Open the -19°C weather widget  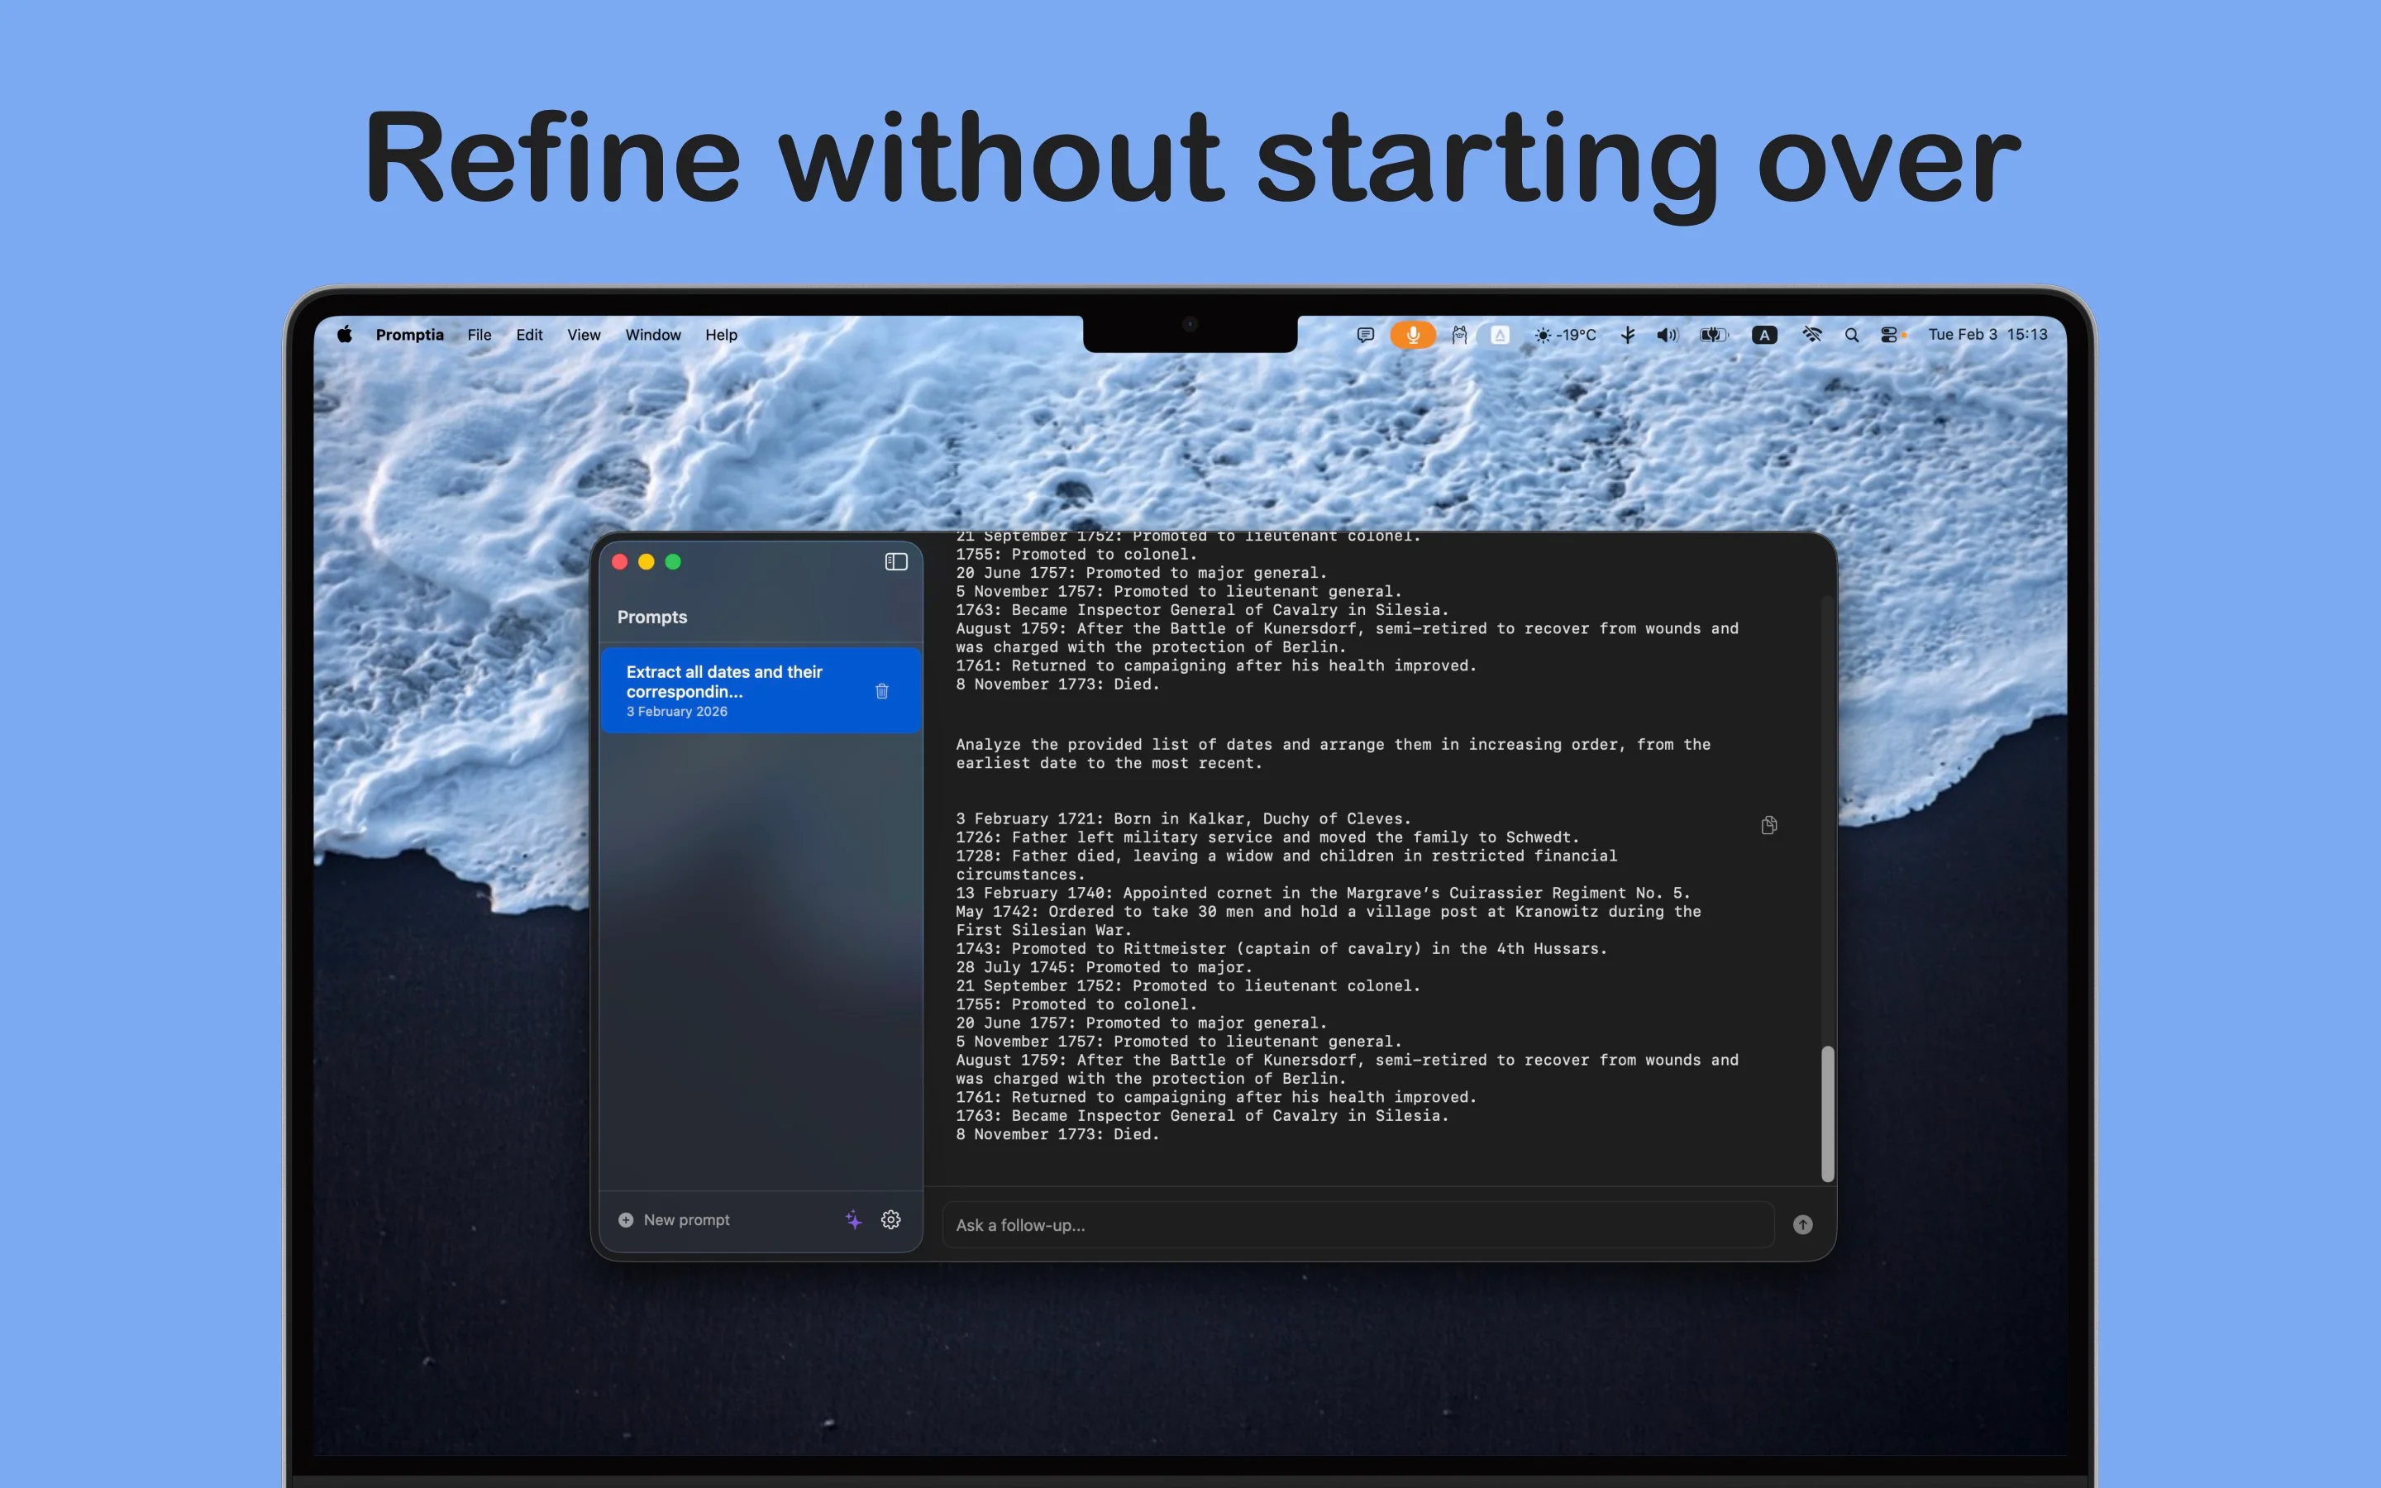click(1564, 335)
